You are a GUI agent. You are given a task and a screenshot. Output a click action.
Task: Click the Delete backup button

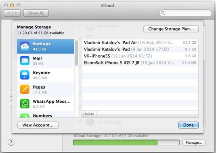coord(89,114)
